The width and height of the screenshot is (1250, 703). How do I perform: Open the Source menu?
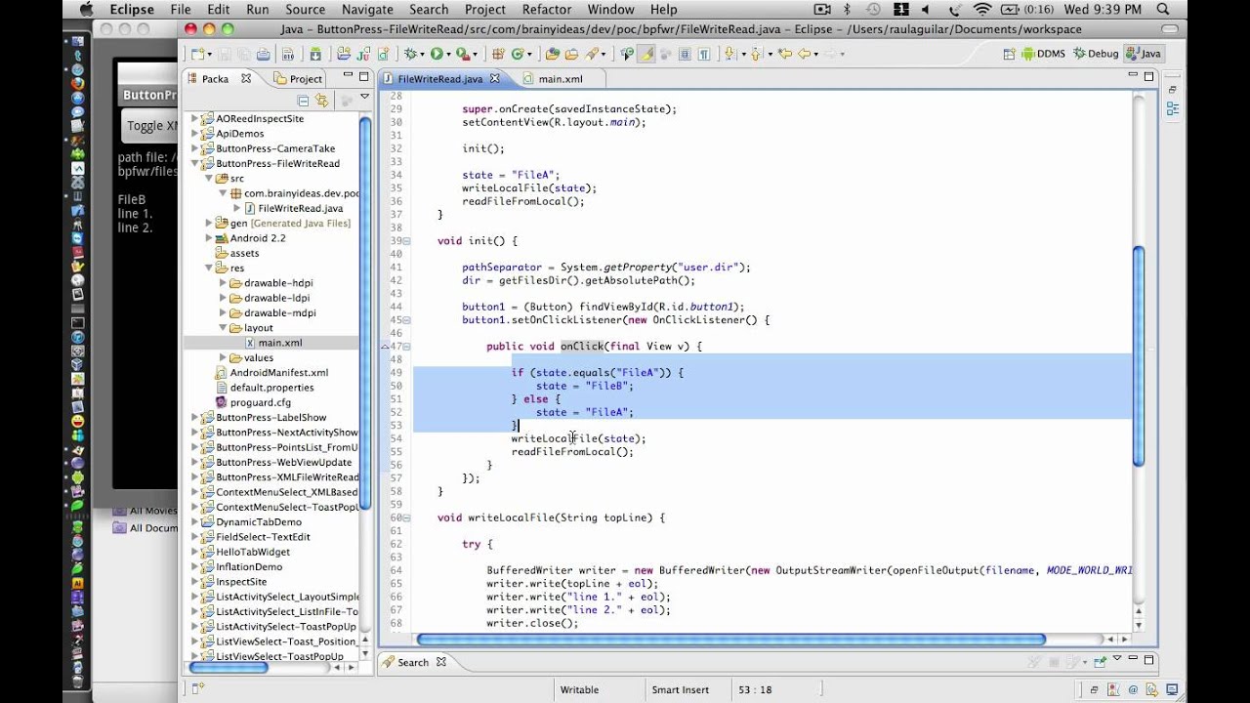tap(305, 10)
